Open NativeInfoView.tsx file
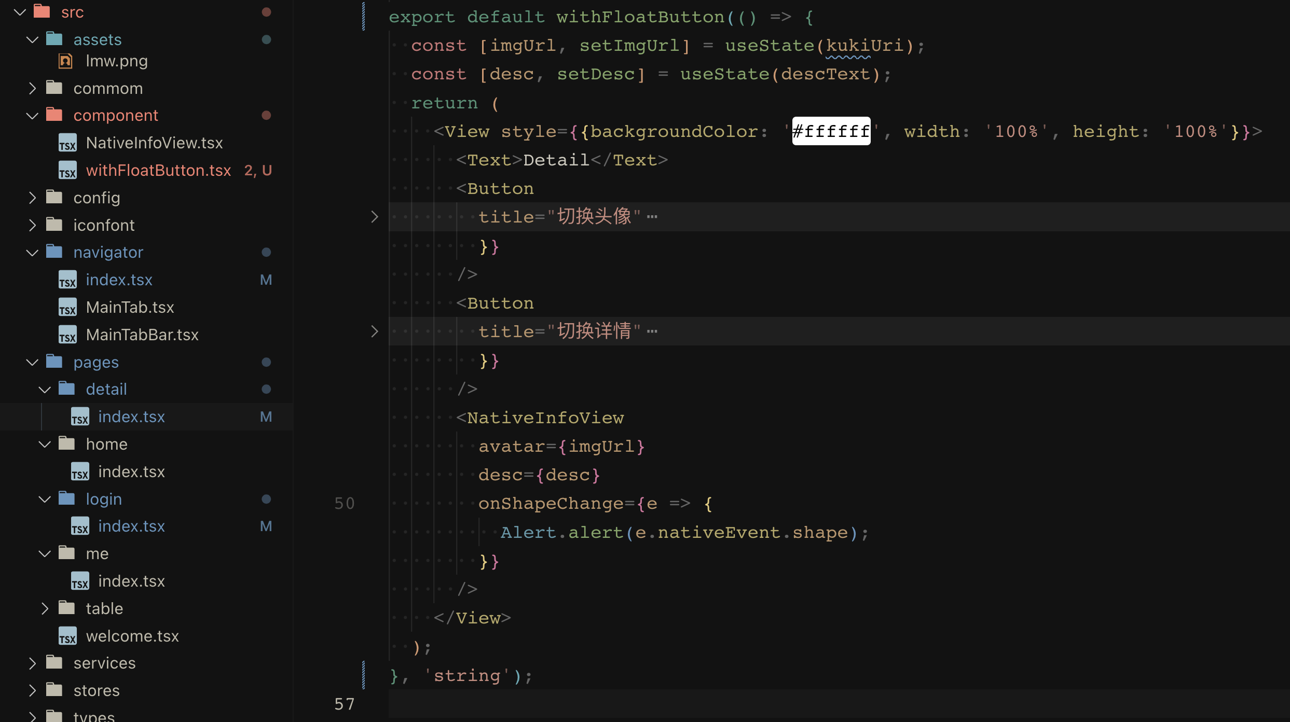This screenshot has height=722, width=1290. click(155, 143)
